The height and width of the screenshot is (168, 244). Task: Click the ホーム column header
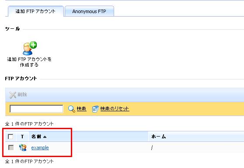tap(159, 137)
